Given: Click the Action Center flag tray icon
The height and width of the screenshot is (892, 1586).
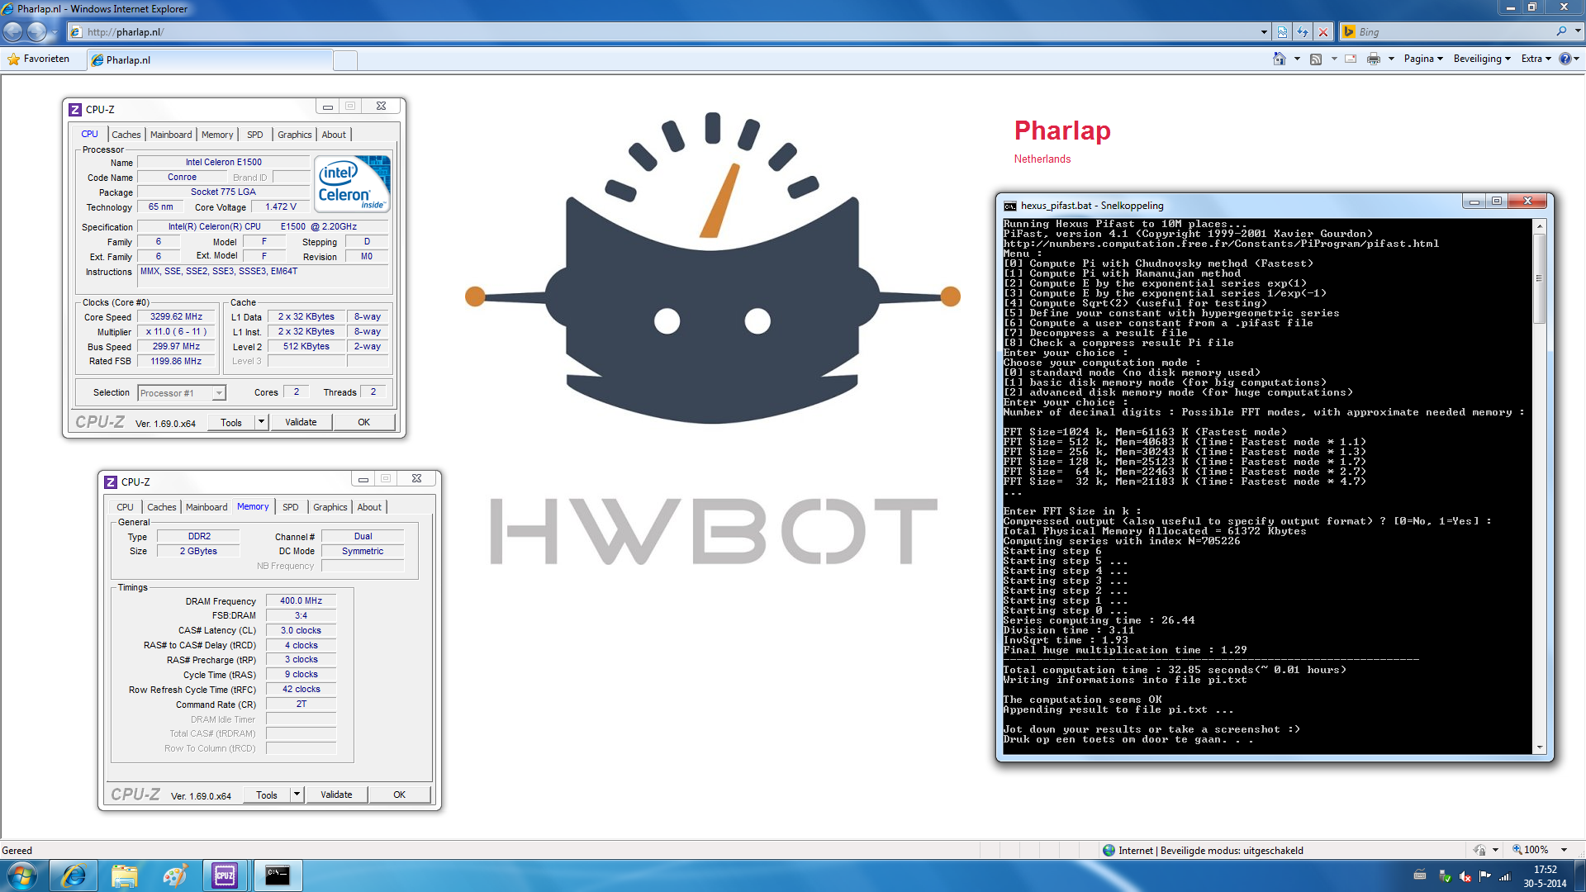Looking at the screenshot, I should pos(1484,876).
